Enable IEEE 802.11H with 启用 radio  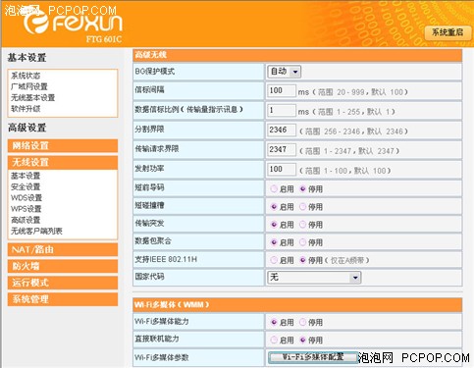[x=274, y=260]
